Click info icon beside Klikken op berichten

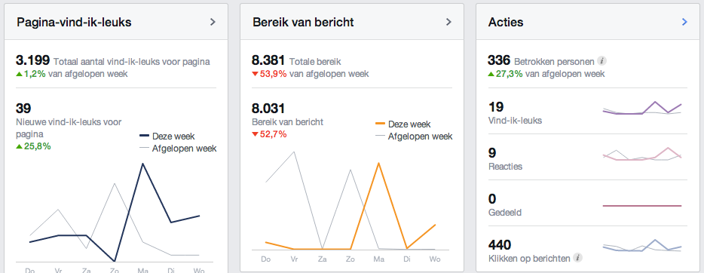coord(578,258)
